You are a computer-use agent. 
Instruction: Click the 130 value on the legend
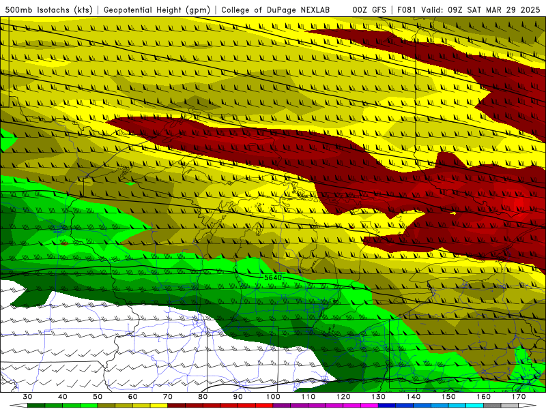point(378,397)
